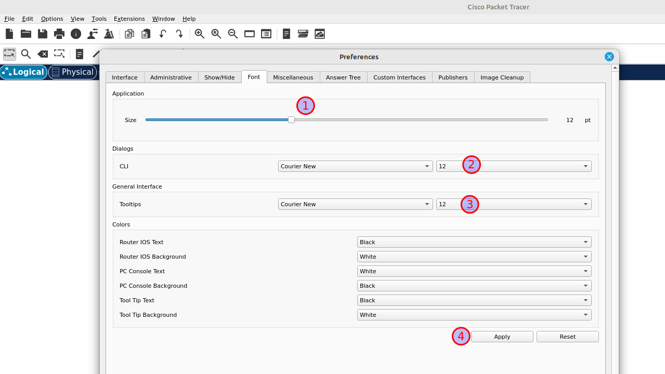This screenshot has height=374, width=665.
Task: Switch to Physical workspace view
Action: click(x=72, y=72)
